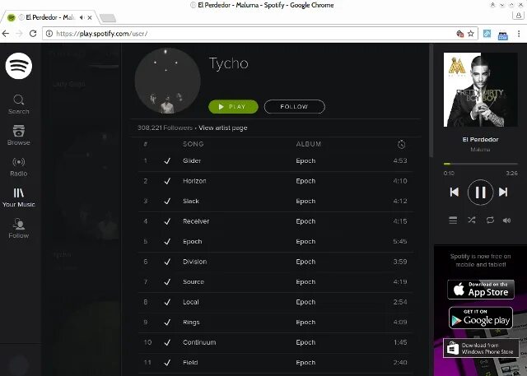Toggle shuffle mode
This screenshot has width=527, height=376.
click(x=472, y=220)
